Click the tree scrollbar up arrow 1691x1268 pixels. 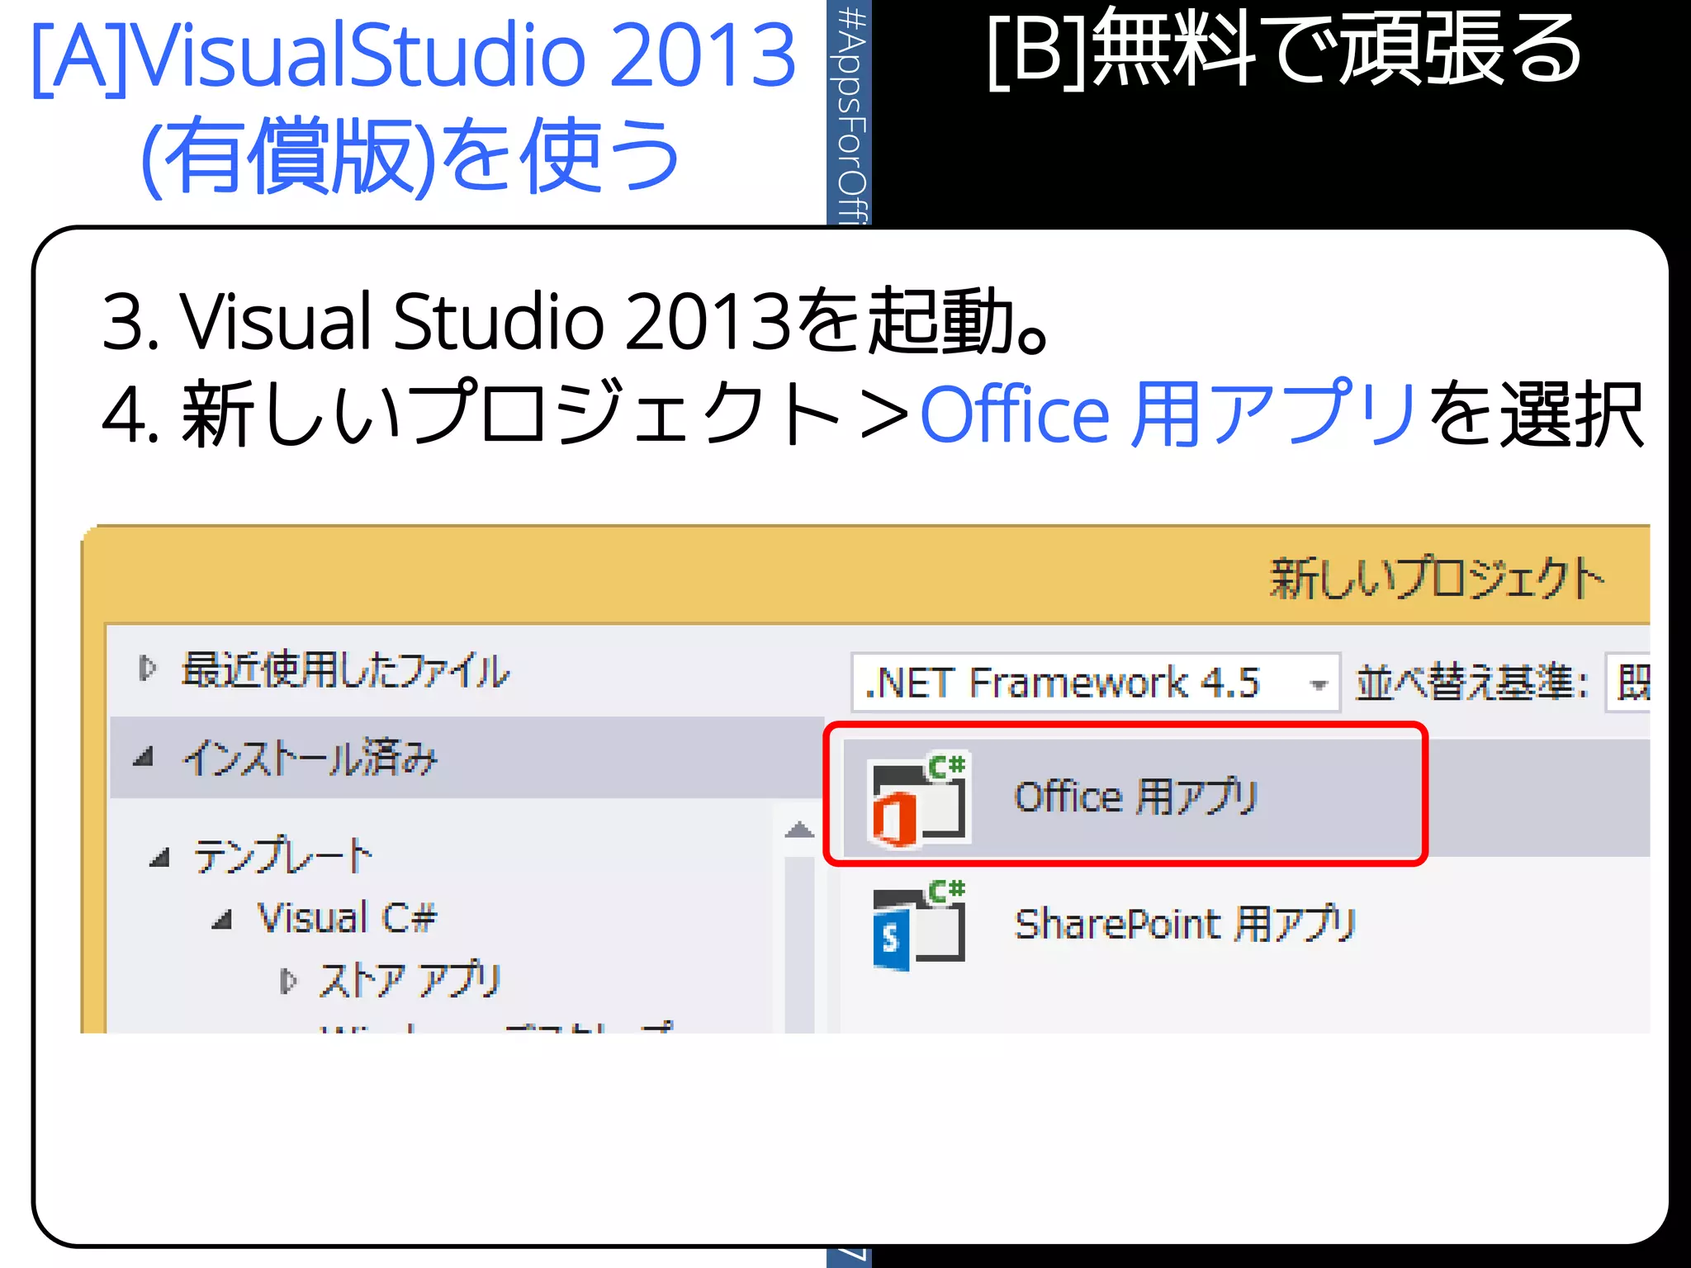pos(799,829)
